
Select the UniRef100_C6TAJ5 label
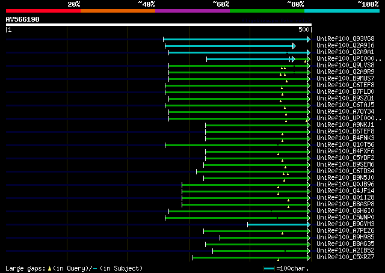(x=345, y=105)
